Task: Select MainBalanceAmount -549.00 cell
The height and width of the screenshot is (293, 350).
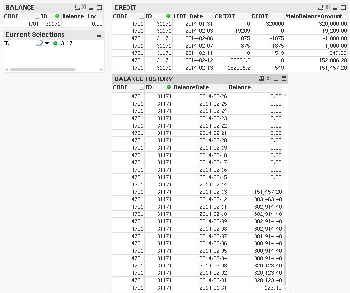Action: coord(316,53)
